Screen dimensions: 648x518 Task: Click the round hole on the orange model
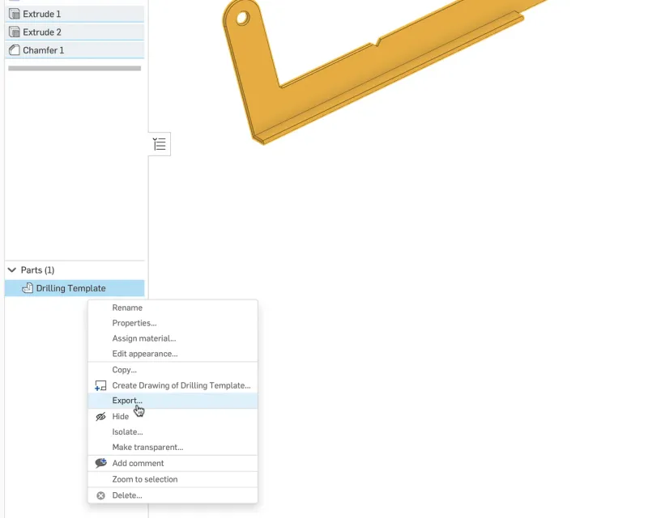pyautogui.click(x=242, y=17)
